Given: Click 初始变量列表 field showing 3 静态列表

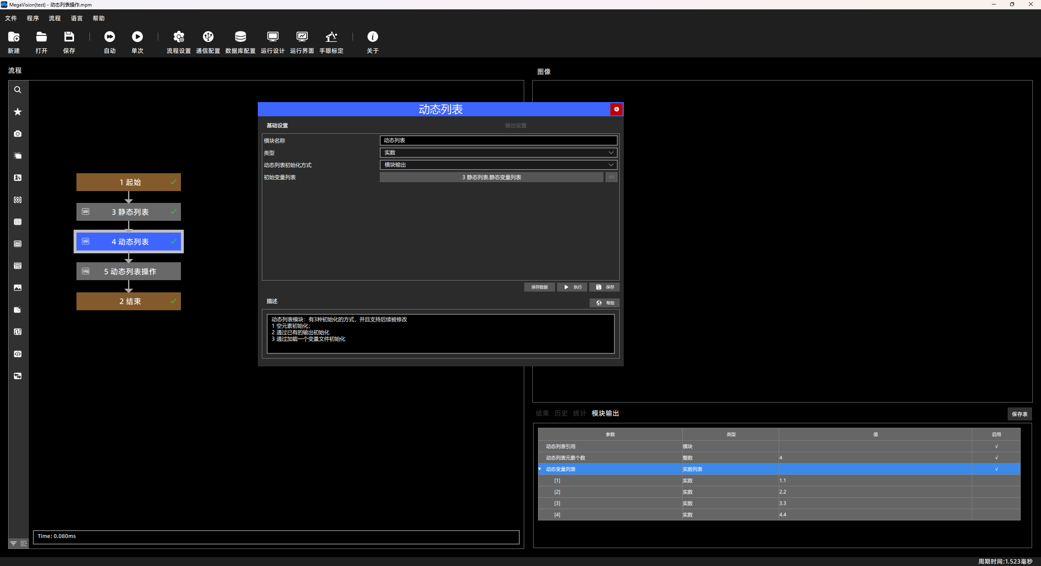Looking at the screenshot, I should click(x=491, y=177).
